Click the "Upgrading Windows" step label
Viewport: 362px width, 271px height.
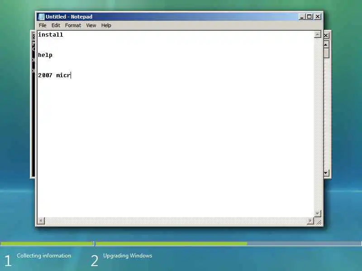(128, 256)
